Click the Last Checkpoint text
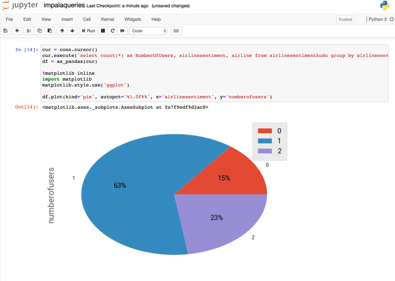Screen dimensions: 395x281 tap(117, 6)
